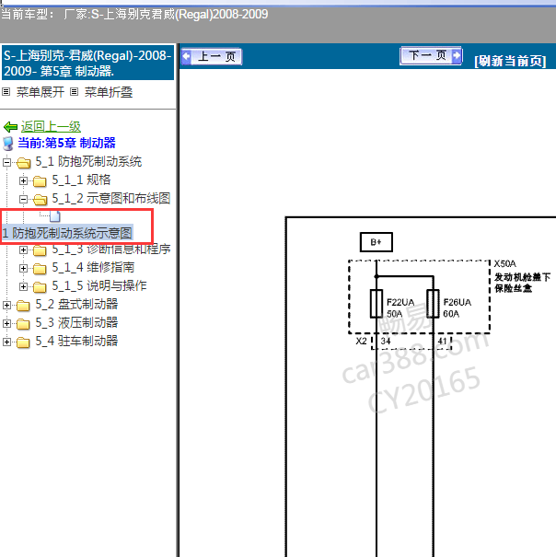Select the 5_4 驻车制动器 tree label
This screenshot has width=556, height=557.
click(76, 342)
